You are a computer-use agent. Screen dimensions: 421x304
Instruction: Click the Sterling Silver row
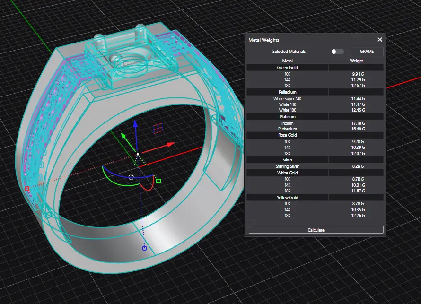pyautogui.click(x=287, y=166)
